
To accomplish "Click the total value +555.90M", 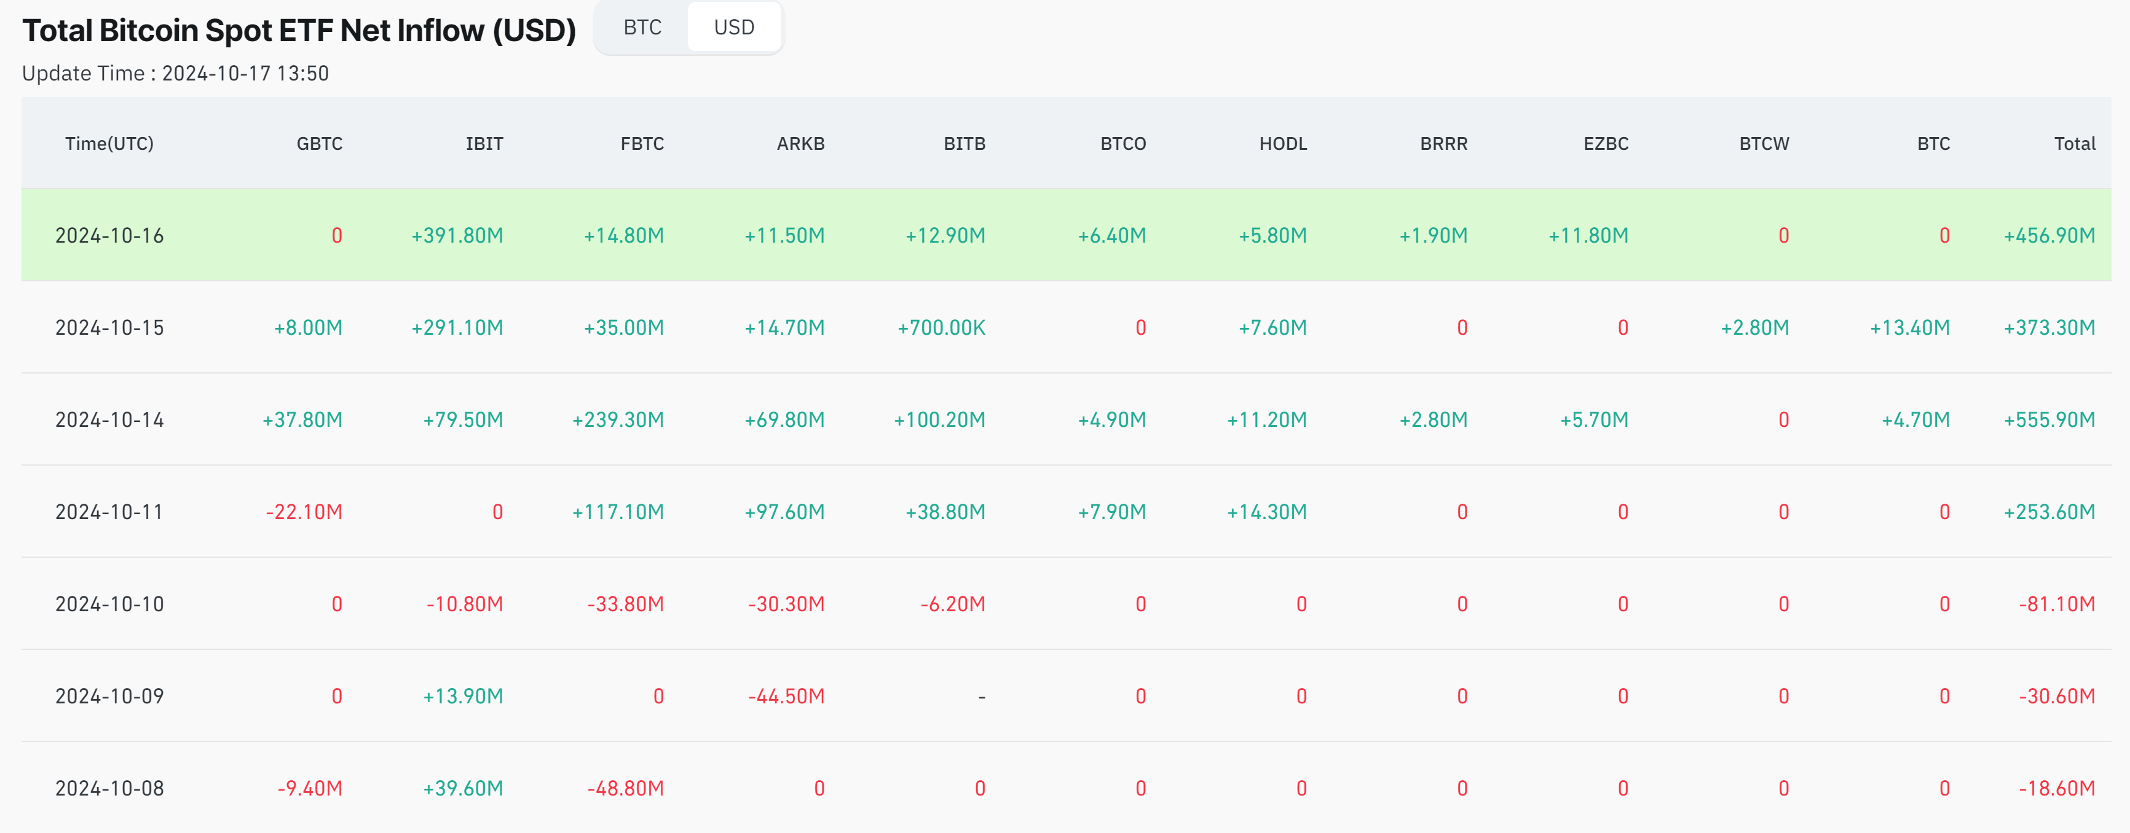I will coord(2049,420).
